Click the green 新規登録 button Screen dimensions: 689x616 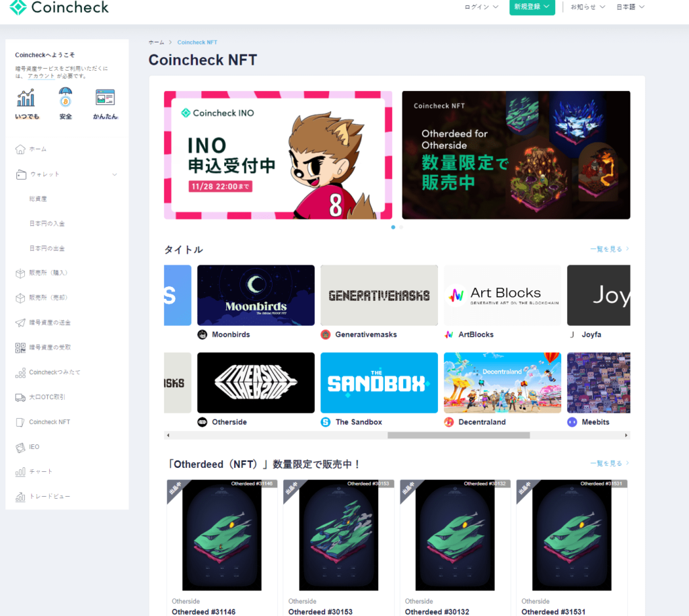(532, 7)
